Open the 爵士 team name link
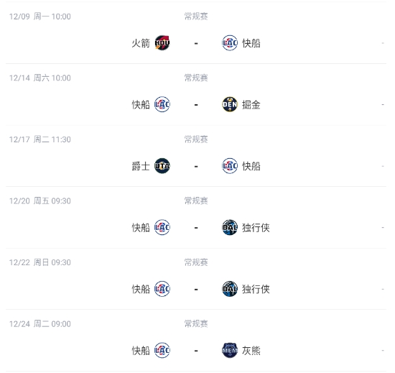The image size is (395, 373). pyautogui.click(x=141, y=166)
